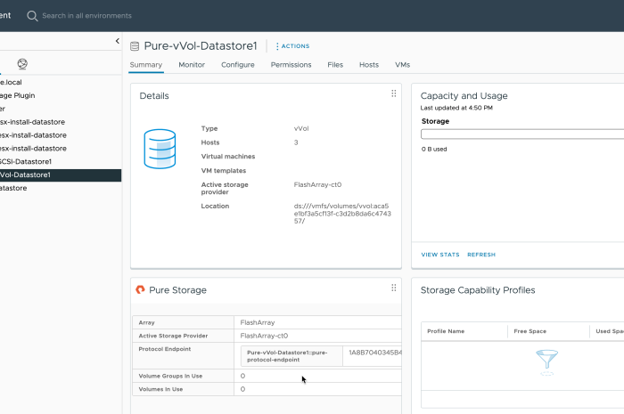Open the Configure tab
This screenshot has height=414, width=624.
tap(238, 65)
